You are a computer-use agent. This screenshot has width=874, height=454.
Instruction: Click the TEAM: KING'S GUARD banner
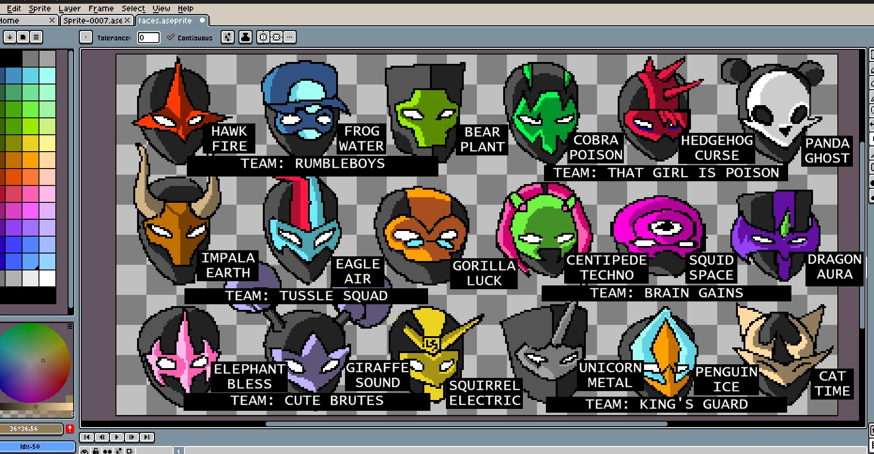(x=667, y=404)
